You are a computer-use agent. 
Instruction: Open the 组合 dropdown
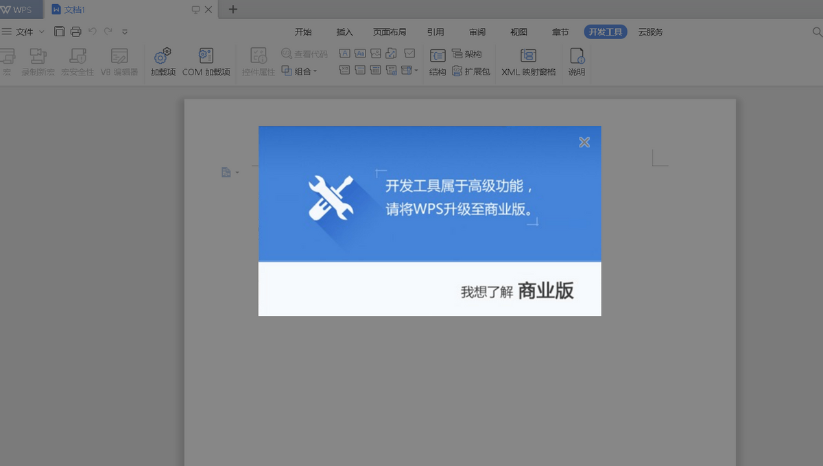[300, 71]
